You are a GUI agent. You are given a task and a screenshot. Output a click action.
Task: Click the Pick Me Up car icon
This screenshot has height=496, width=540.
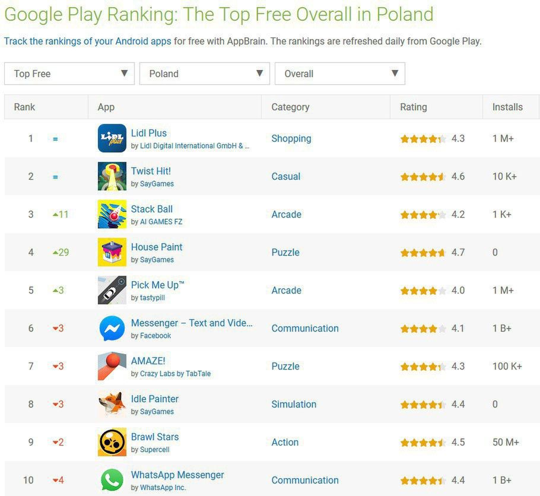112,290
